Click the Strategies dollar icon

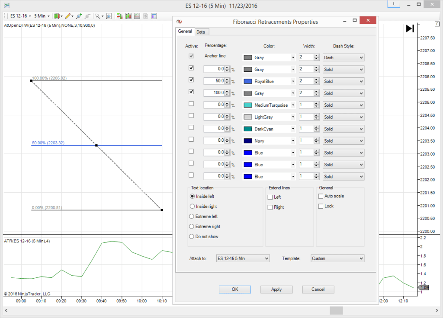tap(145, 16)
